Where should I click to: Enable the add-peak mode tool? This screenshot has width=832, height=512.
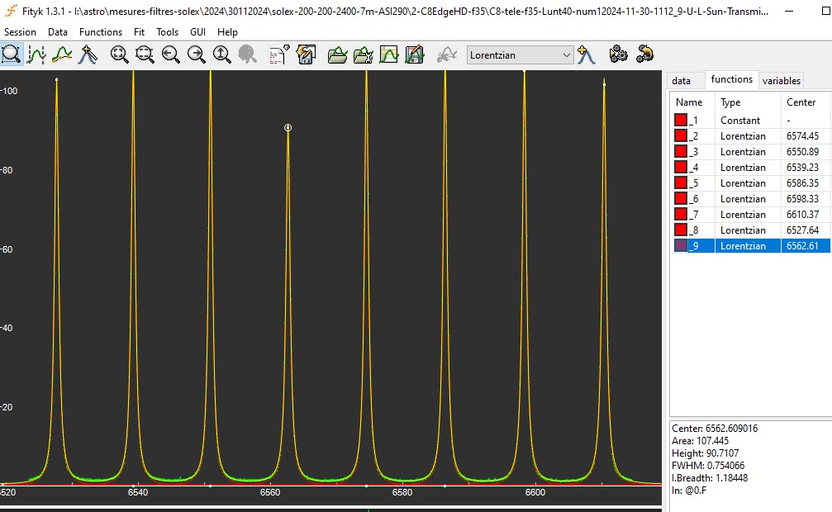88,55
